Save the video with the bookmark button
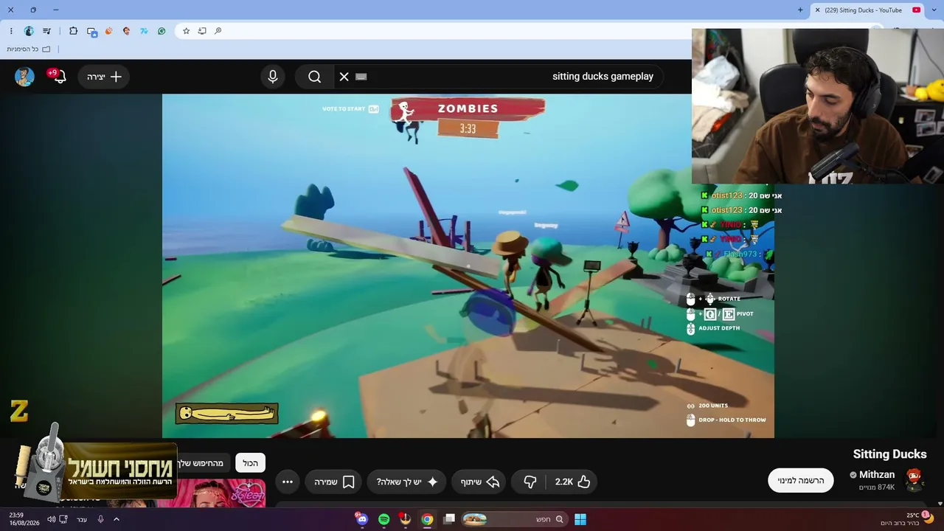944x531 pixels. (335, 482)
